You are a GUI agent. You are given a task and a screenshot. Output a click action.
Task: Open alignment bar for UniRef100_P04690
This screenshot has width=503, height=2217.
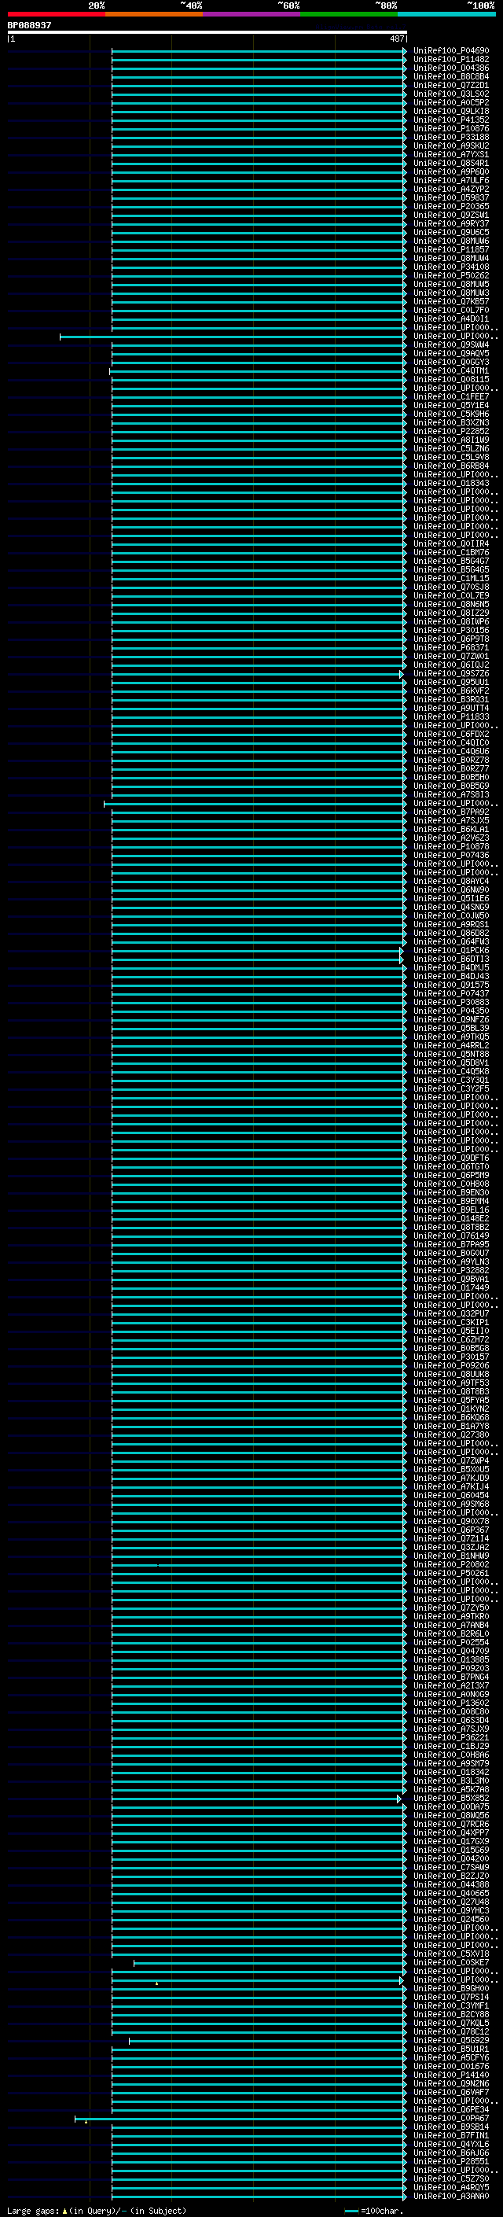[258, 51]
